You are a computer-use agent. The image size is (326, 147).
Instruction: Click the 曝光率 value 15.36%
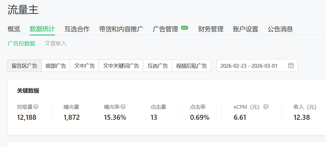[x=115, y=117]
